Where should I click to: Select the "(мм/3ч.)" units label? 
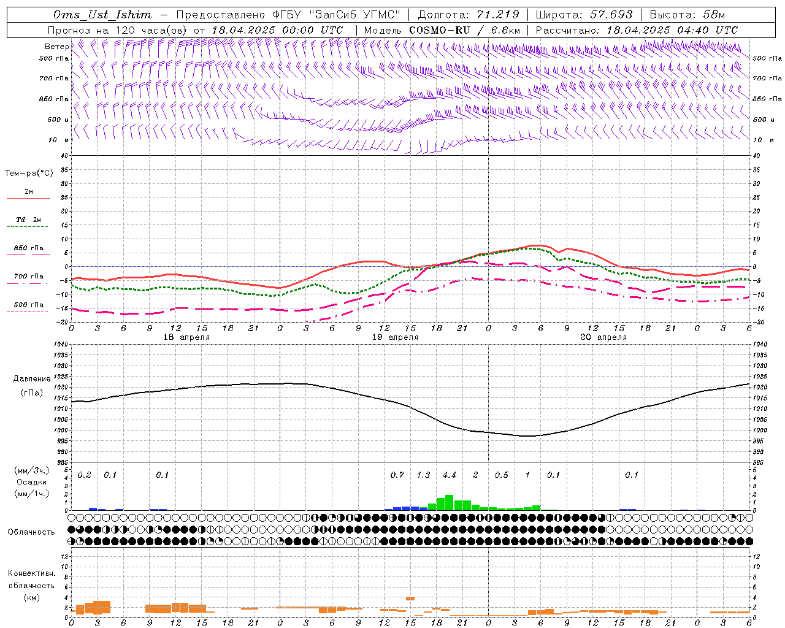[x=32, y=471]
